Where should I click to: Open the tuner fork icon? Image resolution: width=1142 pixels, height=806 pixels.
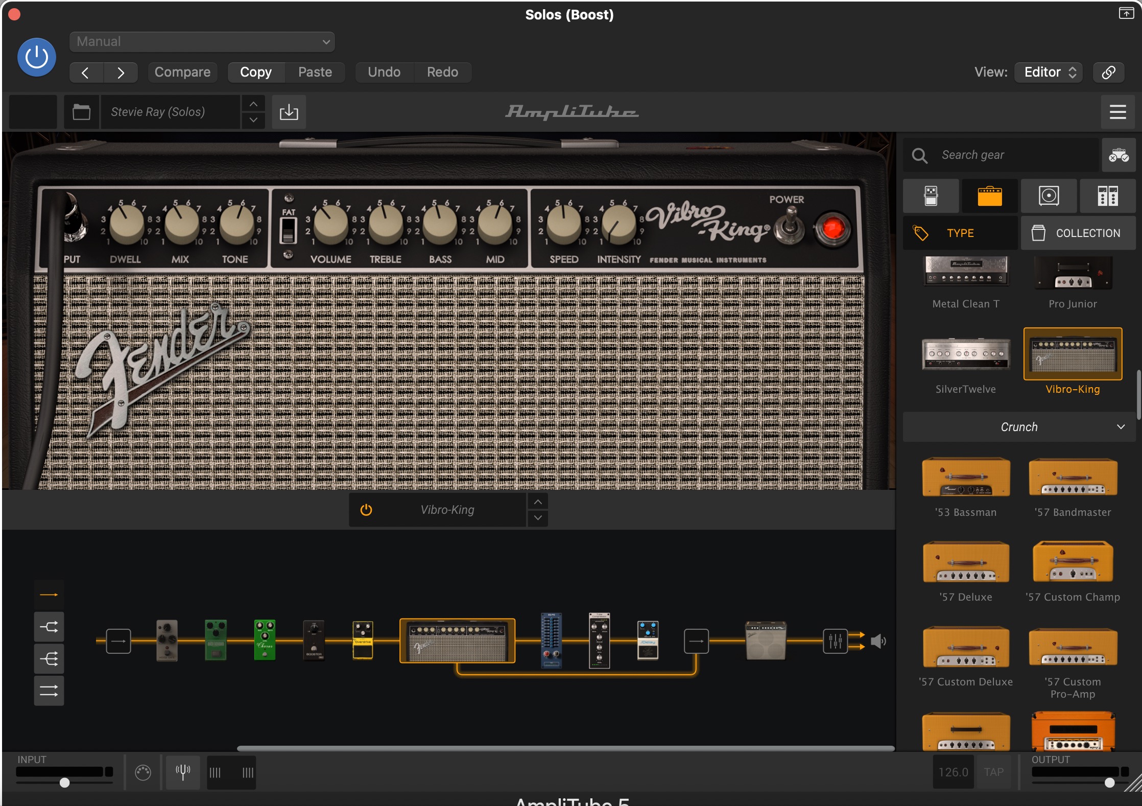tap(183, 772)
